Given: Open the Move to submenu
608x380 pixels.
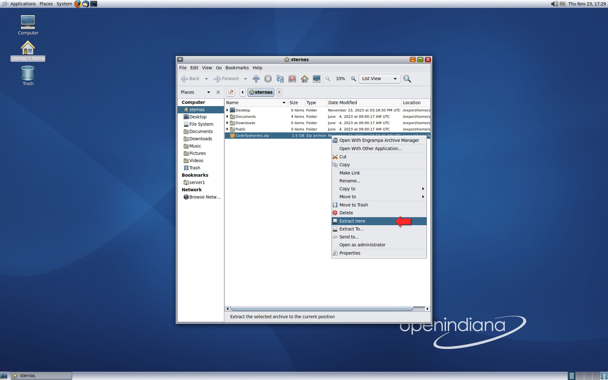Looking at the screenshot, I should point(379,197).
